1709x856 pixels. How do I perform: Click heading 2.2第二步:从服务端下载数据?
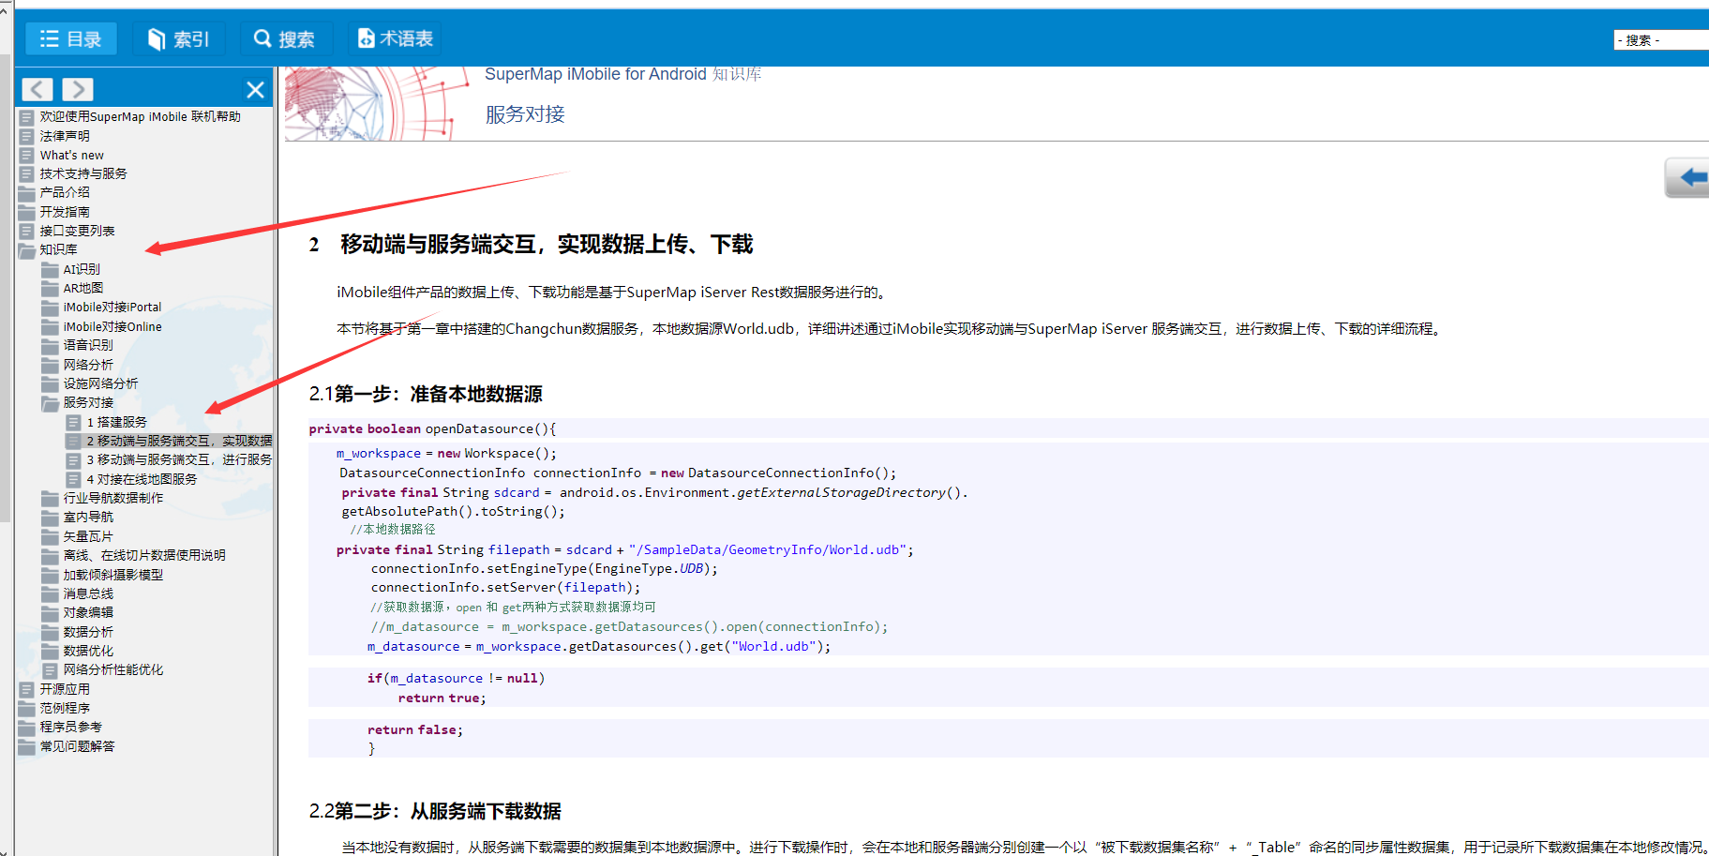(x=435, y=811)
